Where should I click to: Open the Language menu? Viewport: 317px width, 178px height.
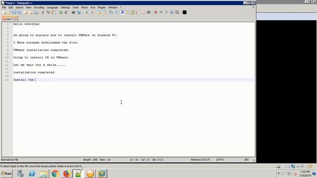click(x=53, y=7)
